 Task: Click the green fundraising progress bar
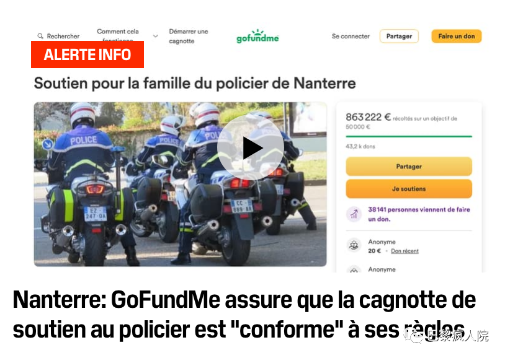tap(409, 136)
